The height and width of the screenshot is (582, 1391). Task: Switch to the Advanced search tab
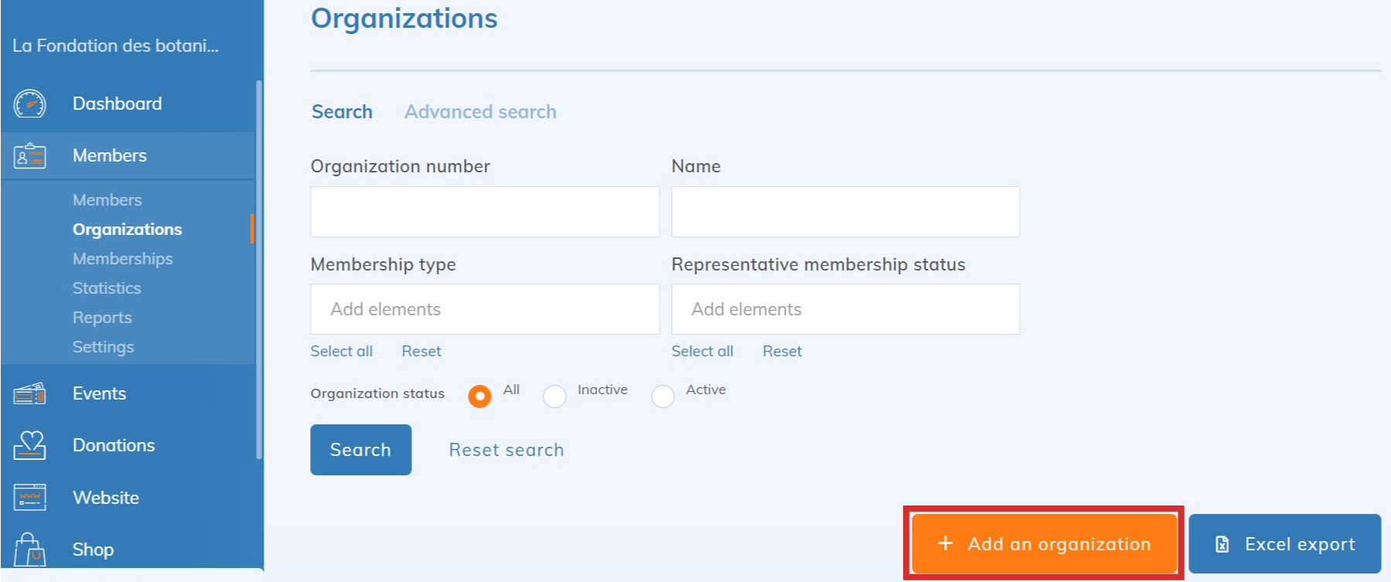[x=480, y=112]
